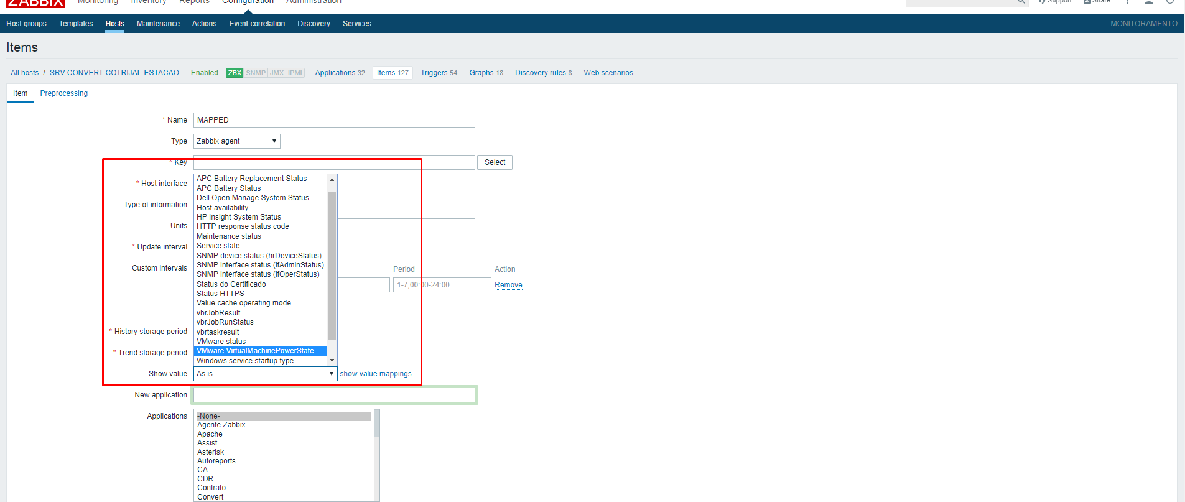Image resolution: width=1185 pixels, height=502 pixels.
Task: Go to the Services section
Action: (x=357, y=24)
